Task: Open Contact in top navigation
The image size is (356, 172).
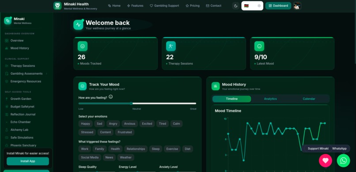Action: point(213,6)
